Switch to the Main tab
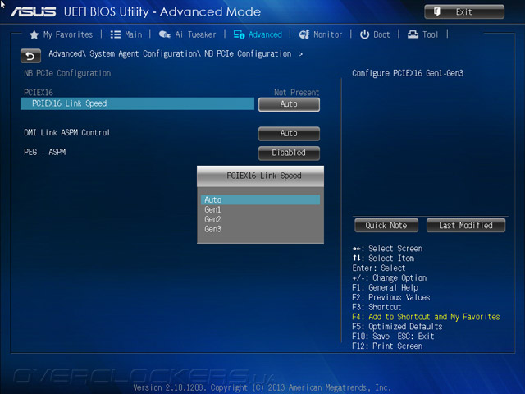Viewport: 525px width, 394px height. click(x=126, y=34)
